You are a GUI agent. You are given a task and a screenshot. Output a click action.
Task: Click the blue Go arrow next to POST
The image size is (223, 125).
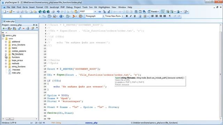[100, 11]
